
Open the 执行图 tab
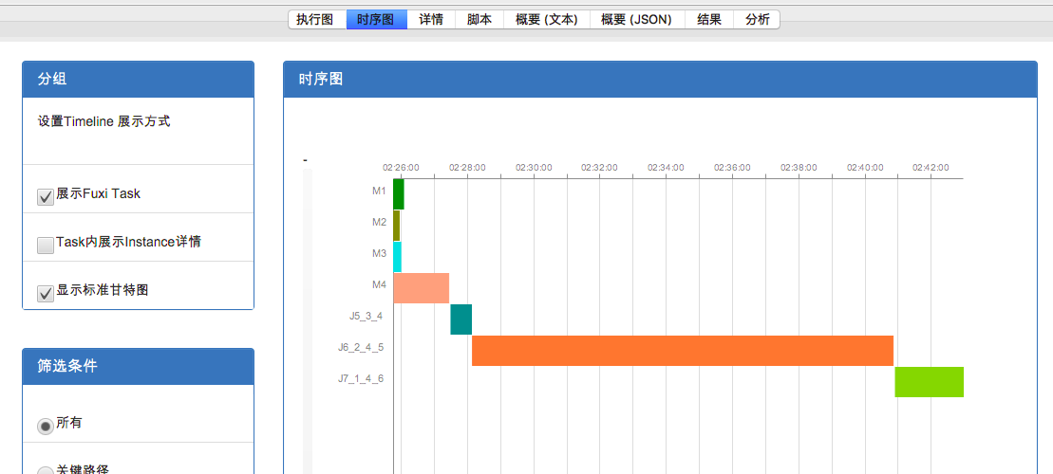tap(317, 20)
